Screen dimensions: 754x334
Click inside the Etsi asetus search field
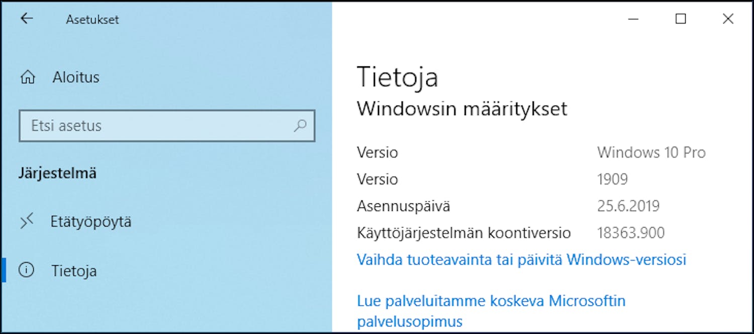coord(151,126)
